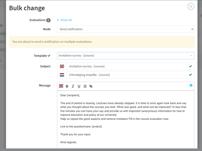Click the 'Kind regards,' line
This screenshot has width=202, height=151.
click(68, 142)
